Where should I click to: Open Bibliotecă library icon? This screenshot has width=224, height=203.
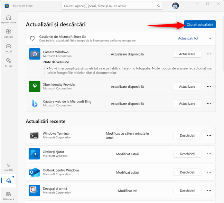click(9, 195)
